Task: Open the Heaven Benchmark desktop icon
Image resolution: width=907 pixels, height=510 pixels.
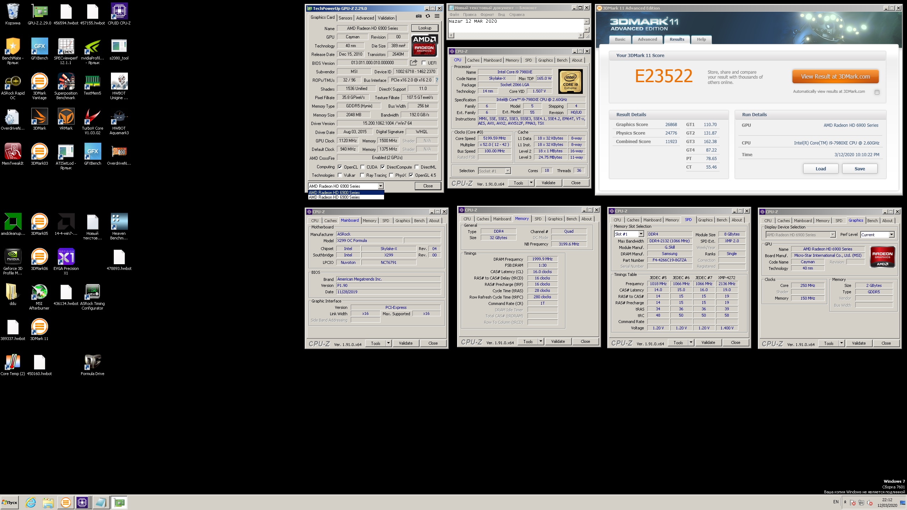Action: (x=119, y=227)
